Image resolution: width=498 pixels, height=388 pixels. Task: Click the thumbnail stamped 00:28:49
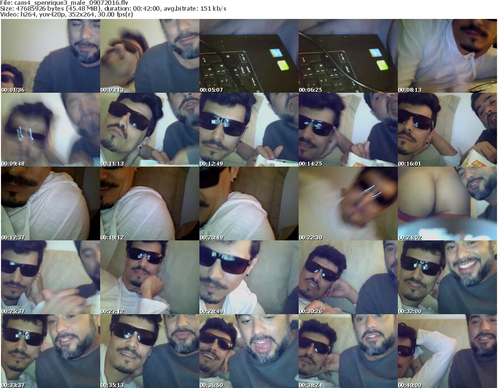pyautogui.click(x=249, y=277)
